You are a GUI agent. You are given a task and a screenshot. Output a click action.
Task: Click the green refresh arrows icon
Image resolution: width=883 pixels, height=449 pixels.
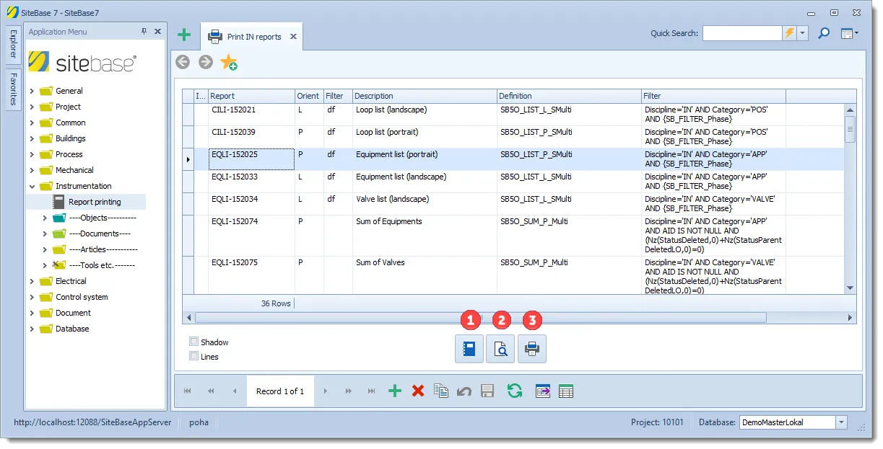pos(514,391)
